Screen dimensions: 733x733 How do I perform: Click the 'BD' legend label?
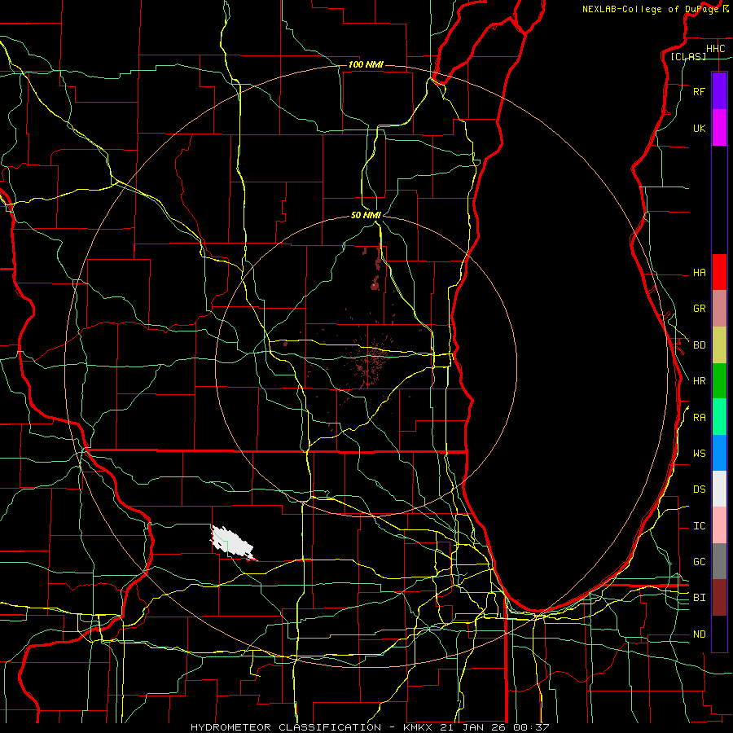[699, 345]
